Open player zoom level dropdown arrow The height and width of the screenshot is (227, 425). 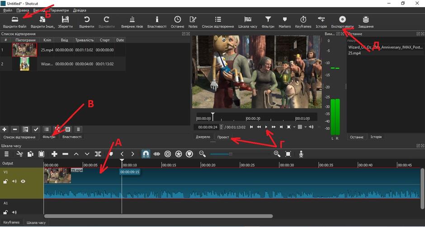point(294,127)
